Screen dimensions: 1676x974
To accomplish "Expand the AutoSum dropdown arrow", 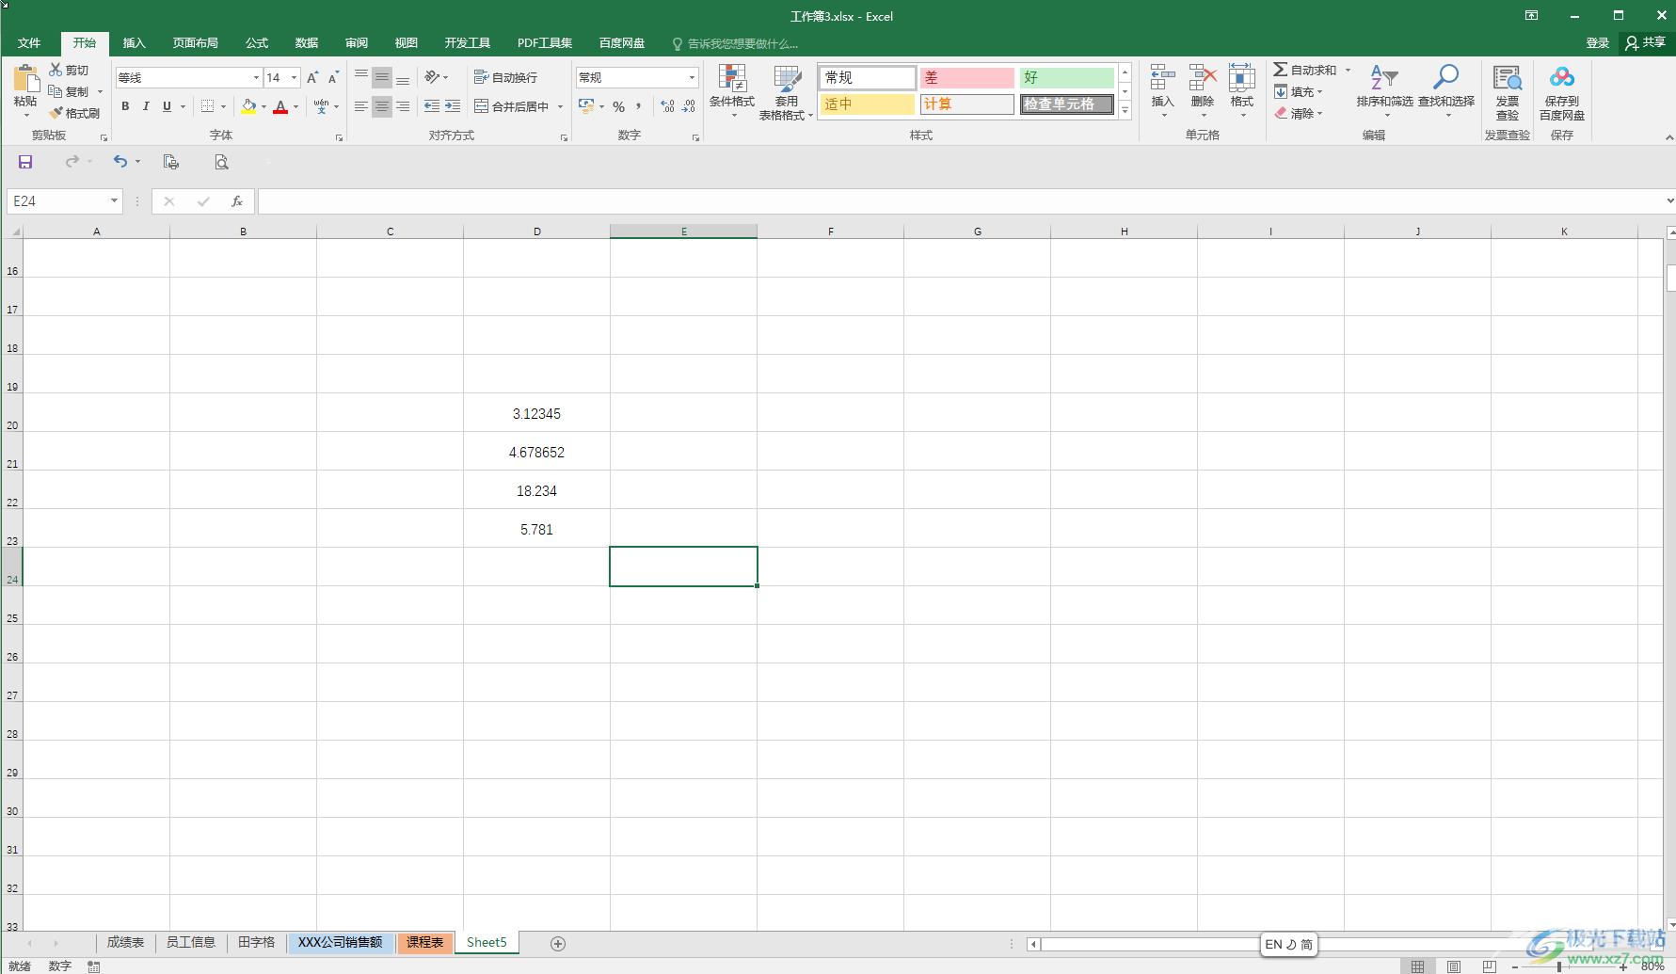I will click(x=1348, y=70).
